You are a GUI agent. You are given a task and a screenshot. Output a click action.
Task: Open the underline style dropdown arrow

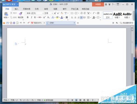pyautogui.click(x=37, y=17)
